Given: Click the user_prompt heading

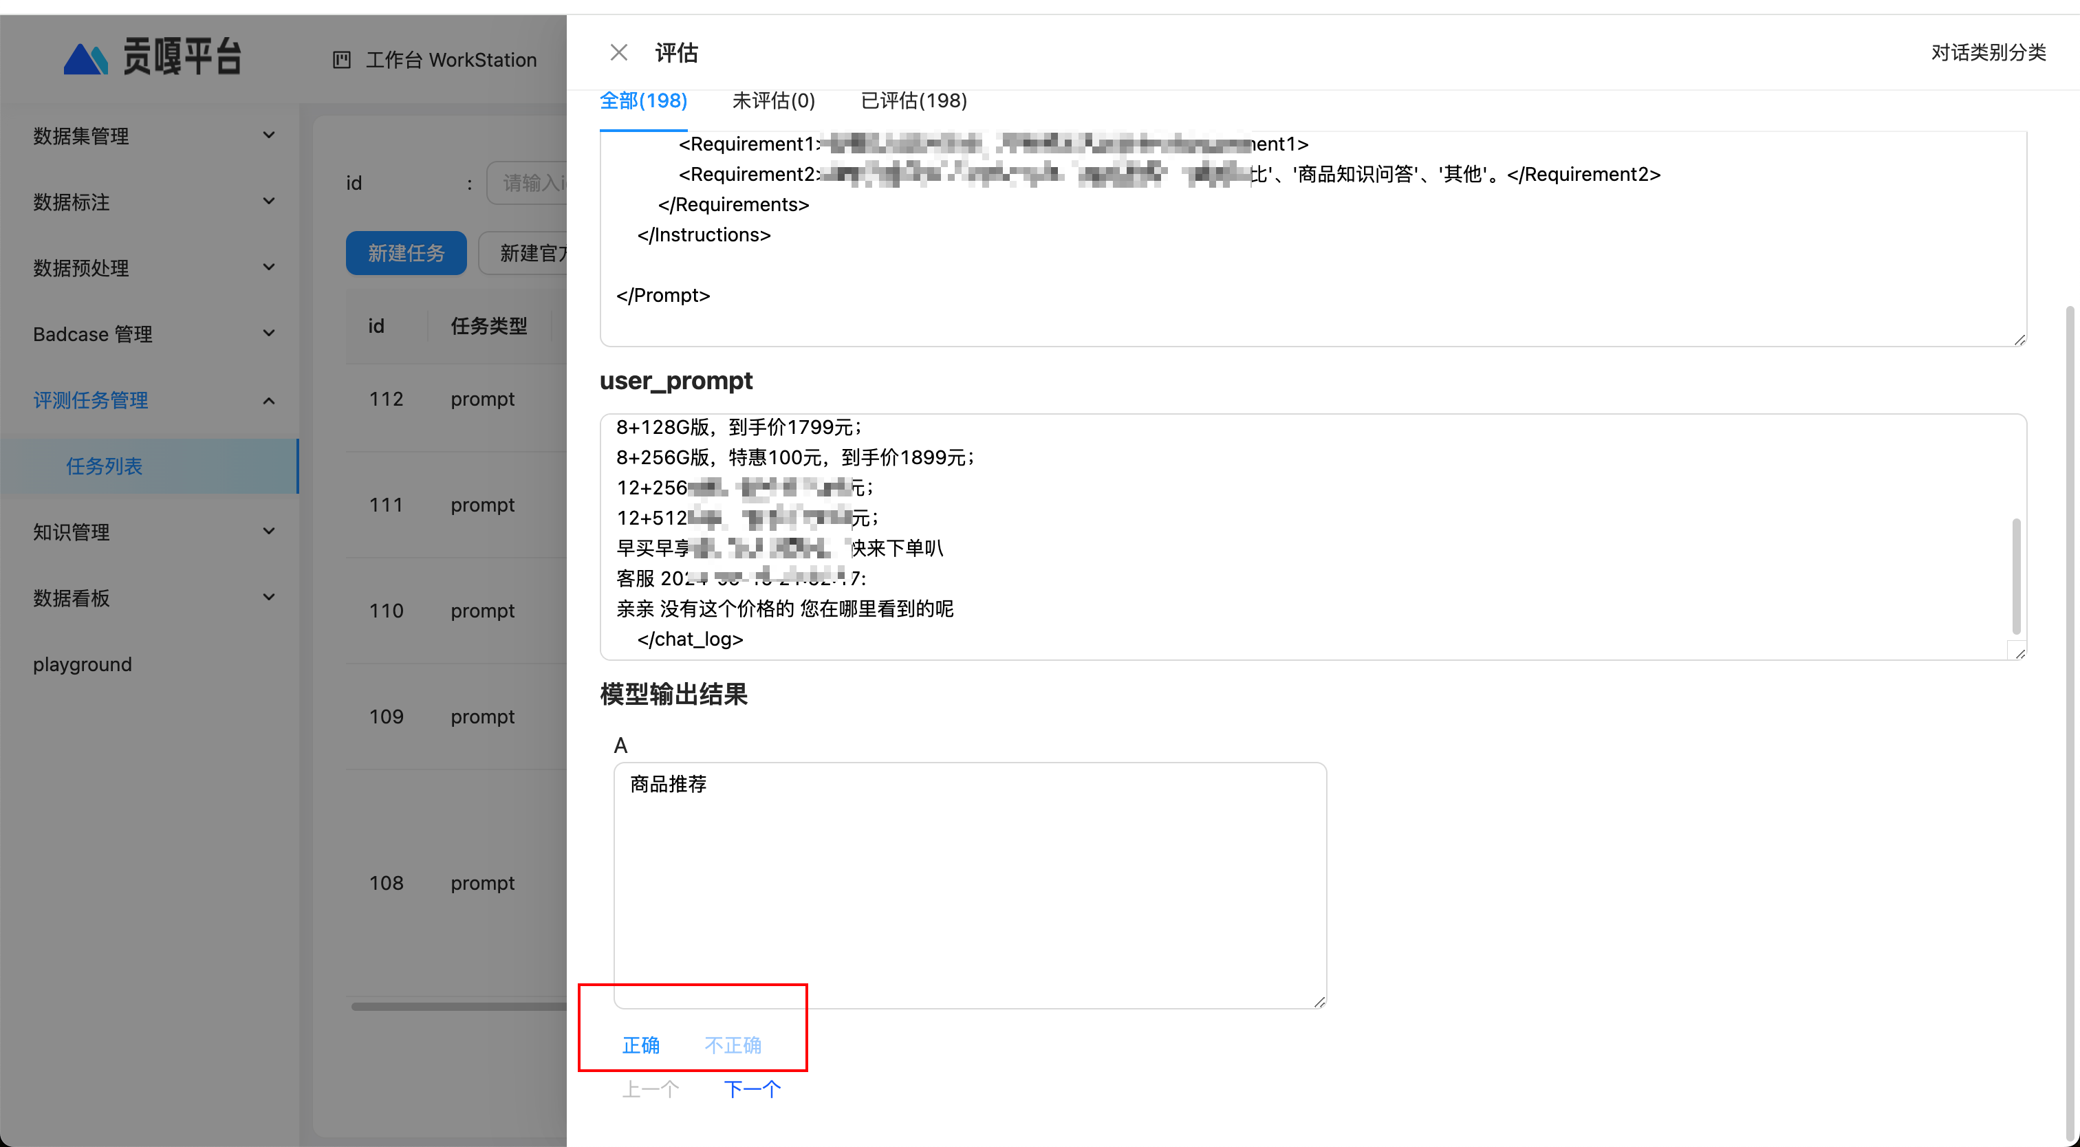Looking at the screenshot, I should pos(676,380).
